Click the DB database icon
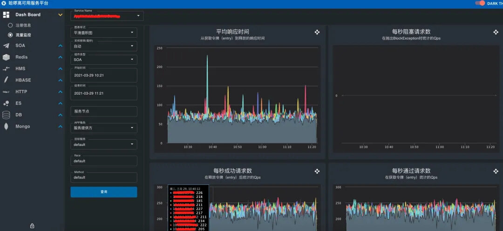Viewport: 503px width, 231px height. click(x=6, y=115)
